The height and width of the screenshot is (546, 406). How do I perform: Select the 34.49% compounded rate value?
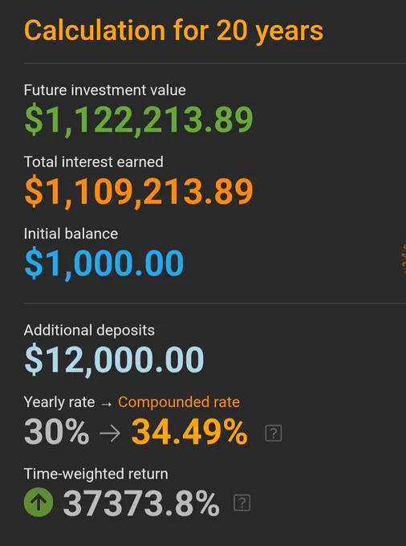189,433
